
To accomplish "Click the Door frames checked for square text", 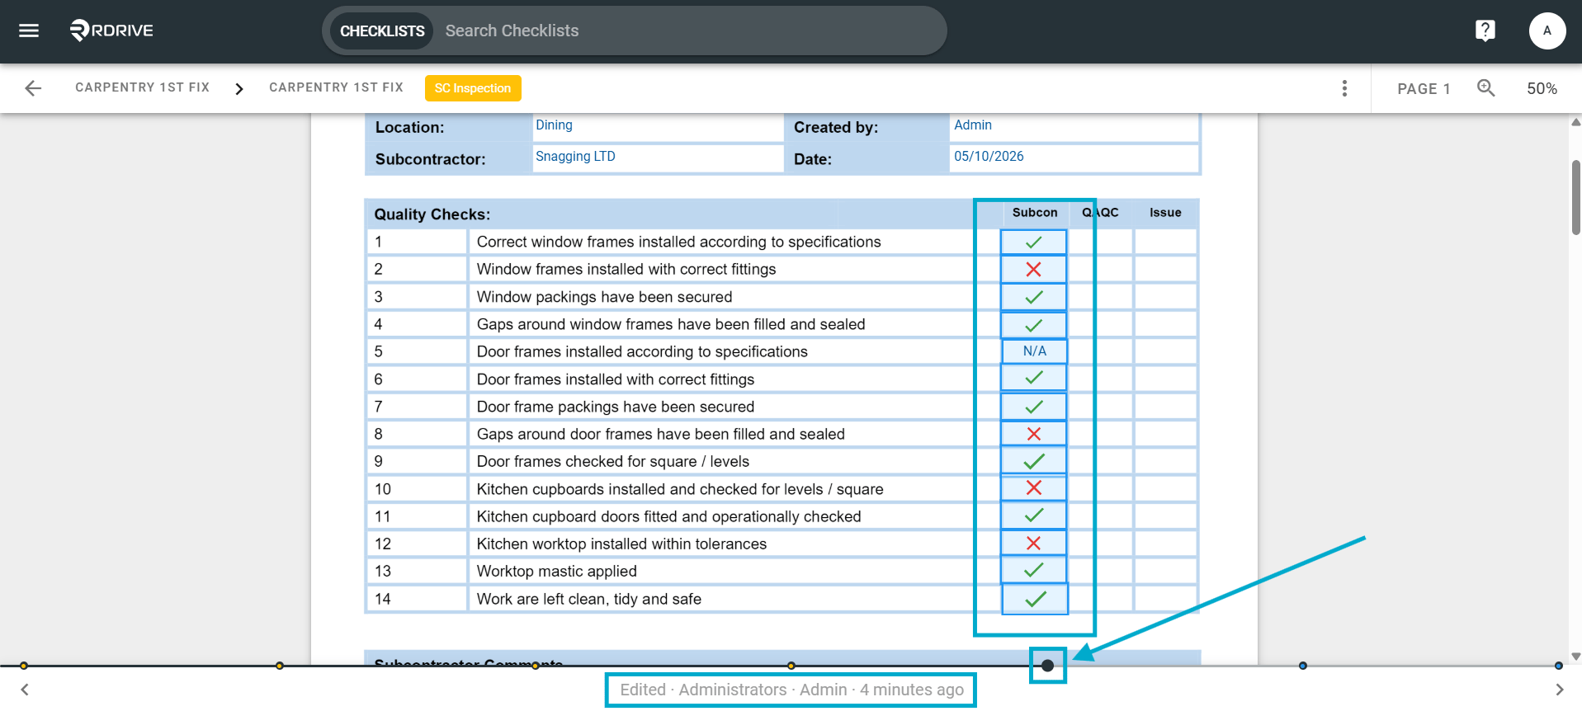I will point(612,461).
